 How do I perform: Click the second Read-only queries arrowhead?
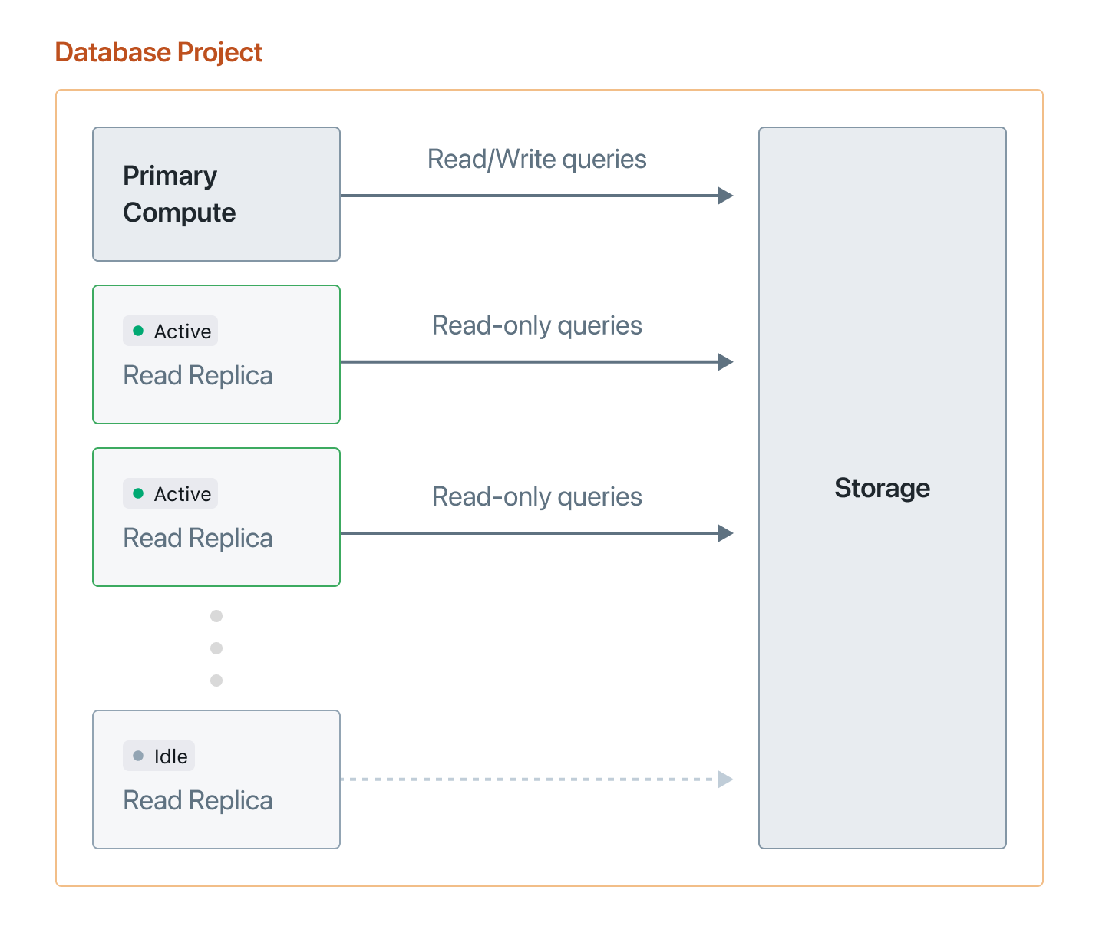click(x=725, y=533)
